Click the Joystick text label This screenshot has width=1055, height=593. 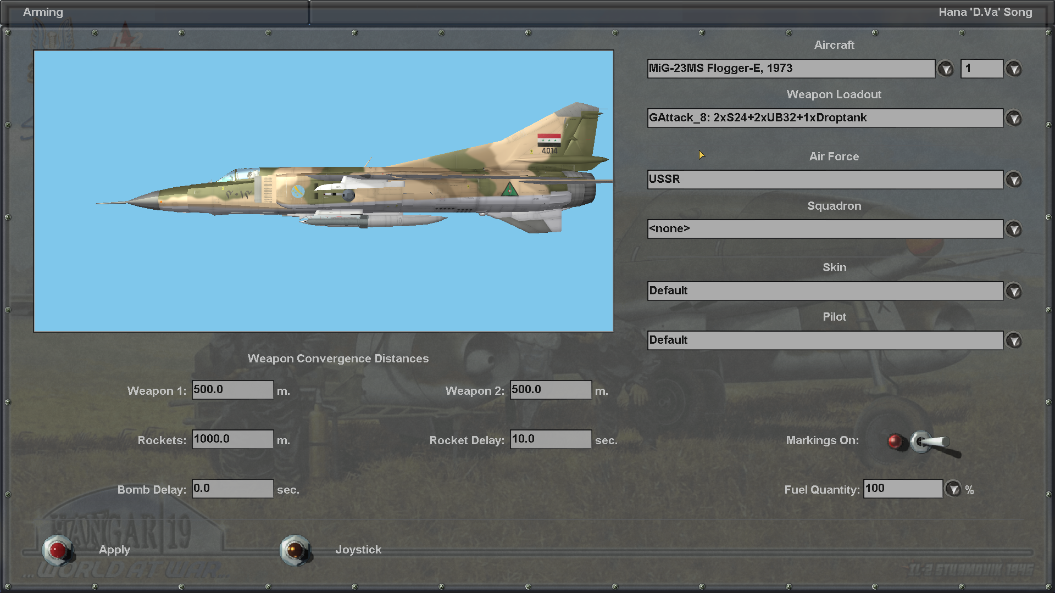pyautogui.click(x=358, y=550)
